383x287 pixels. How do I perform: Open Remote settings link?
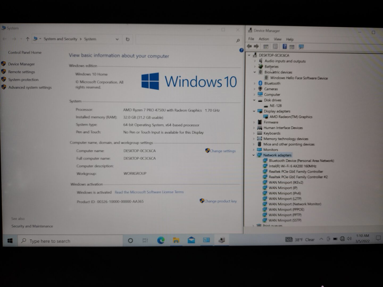coord(22,72)
